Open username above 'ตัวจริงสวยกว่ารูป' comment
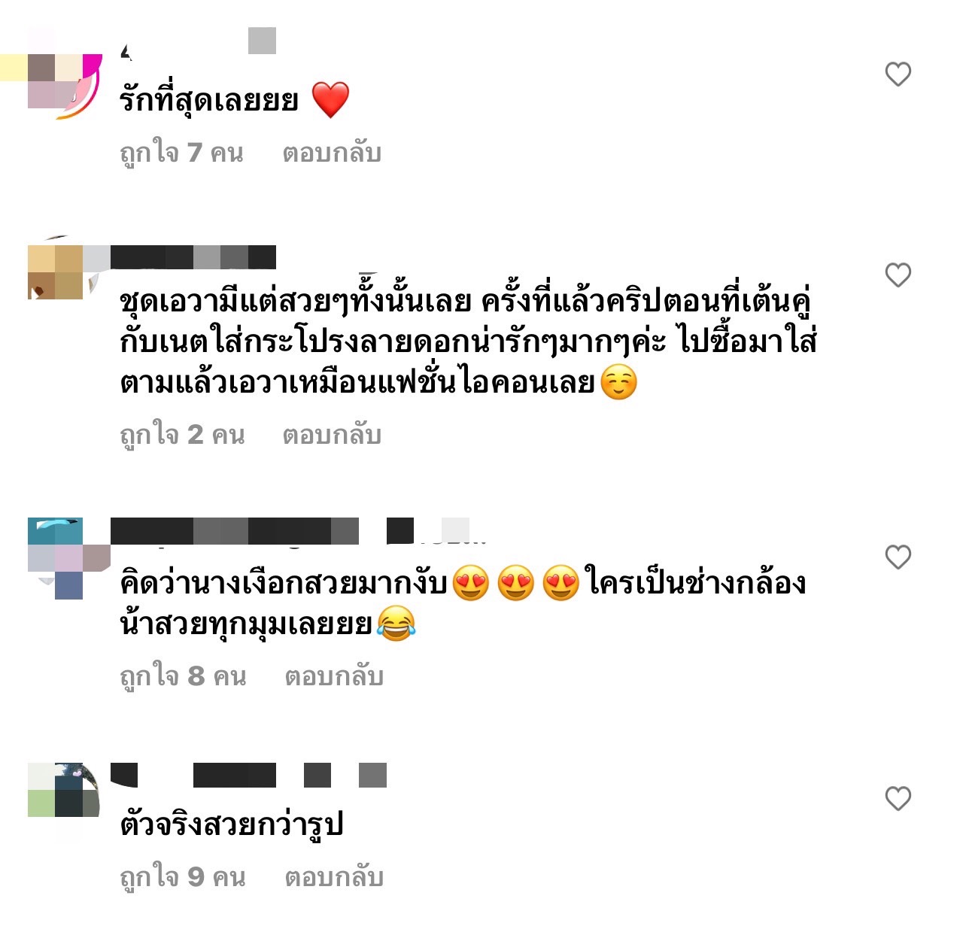Viewport: 966px width, 926px height. 249,775
